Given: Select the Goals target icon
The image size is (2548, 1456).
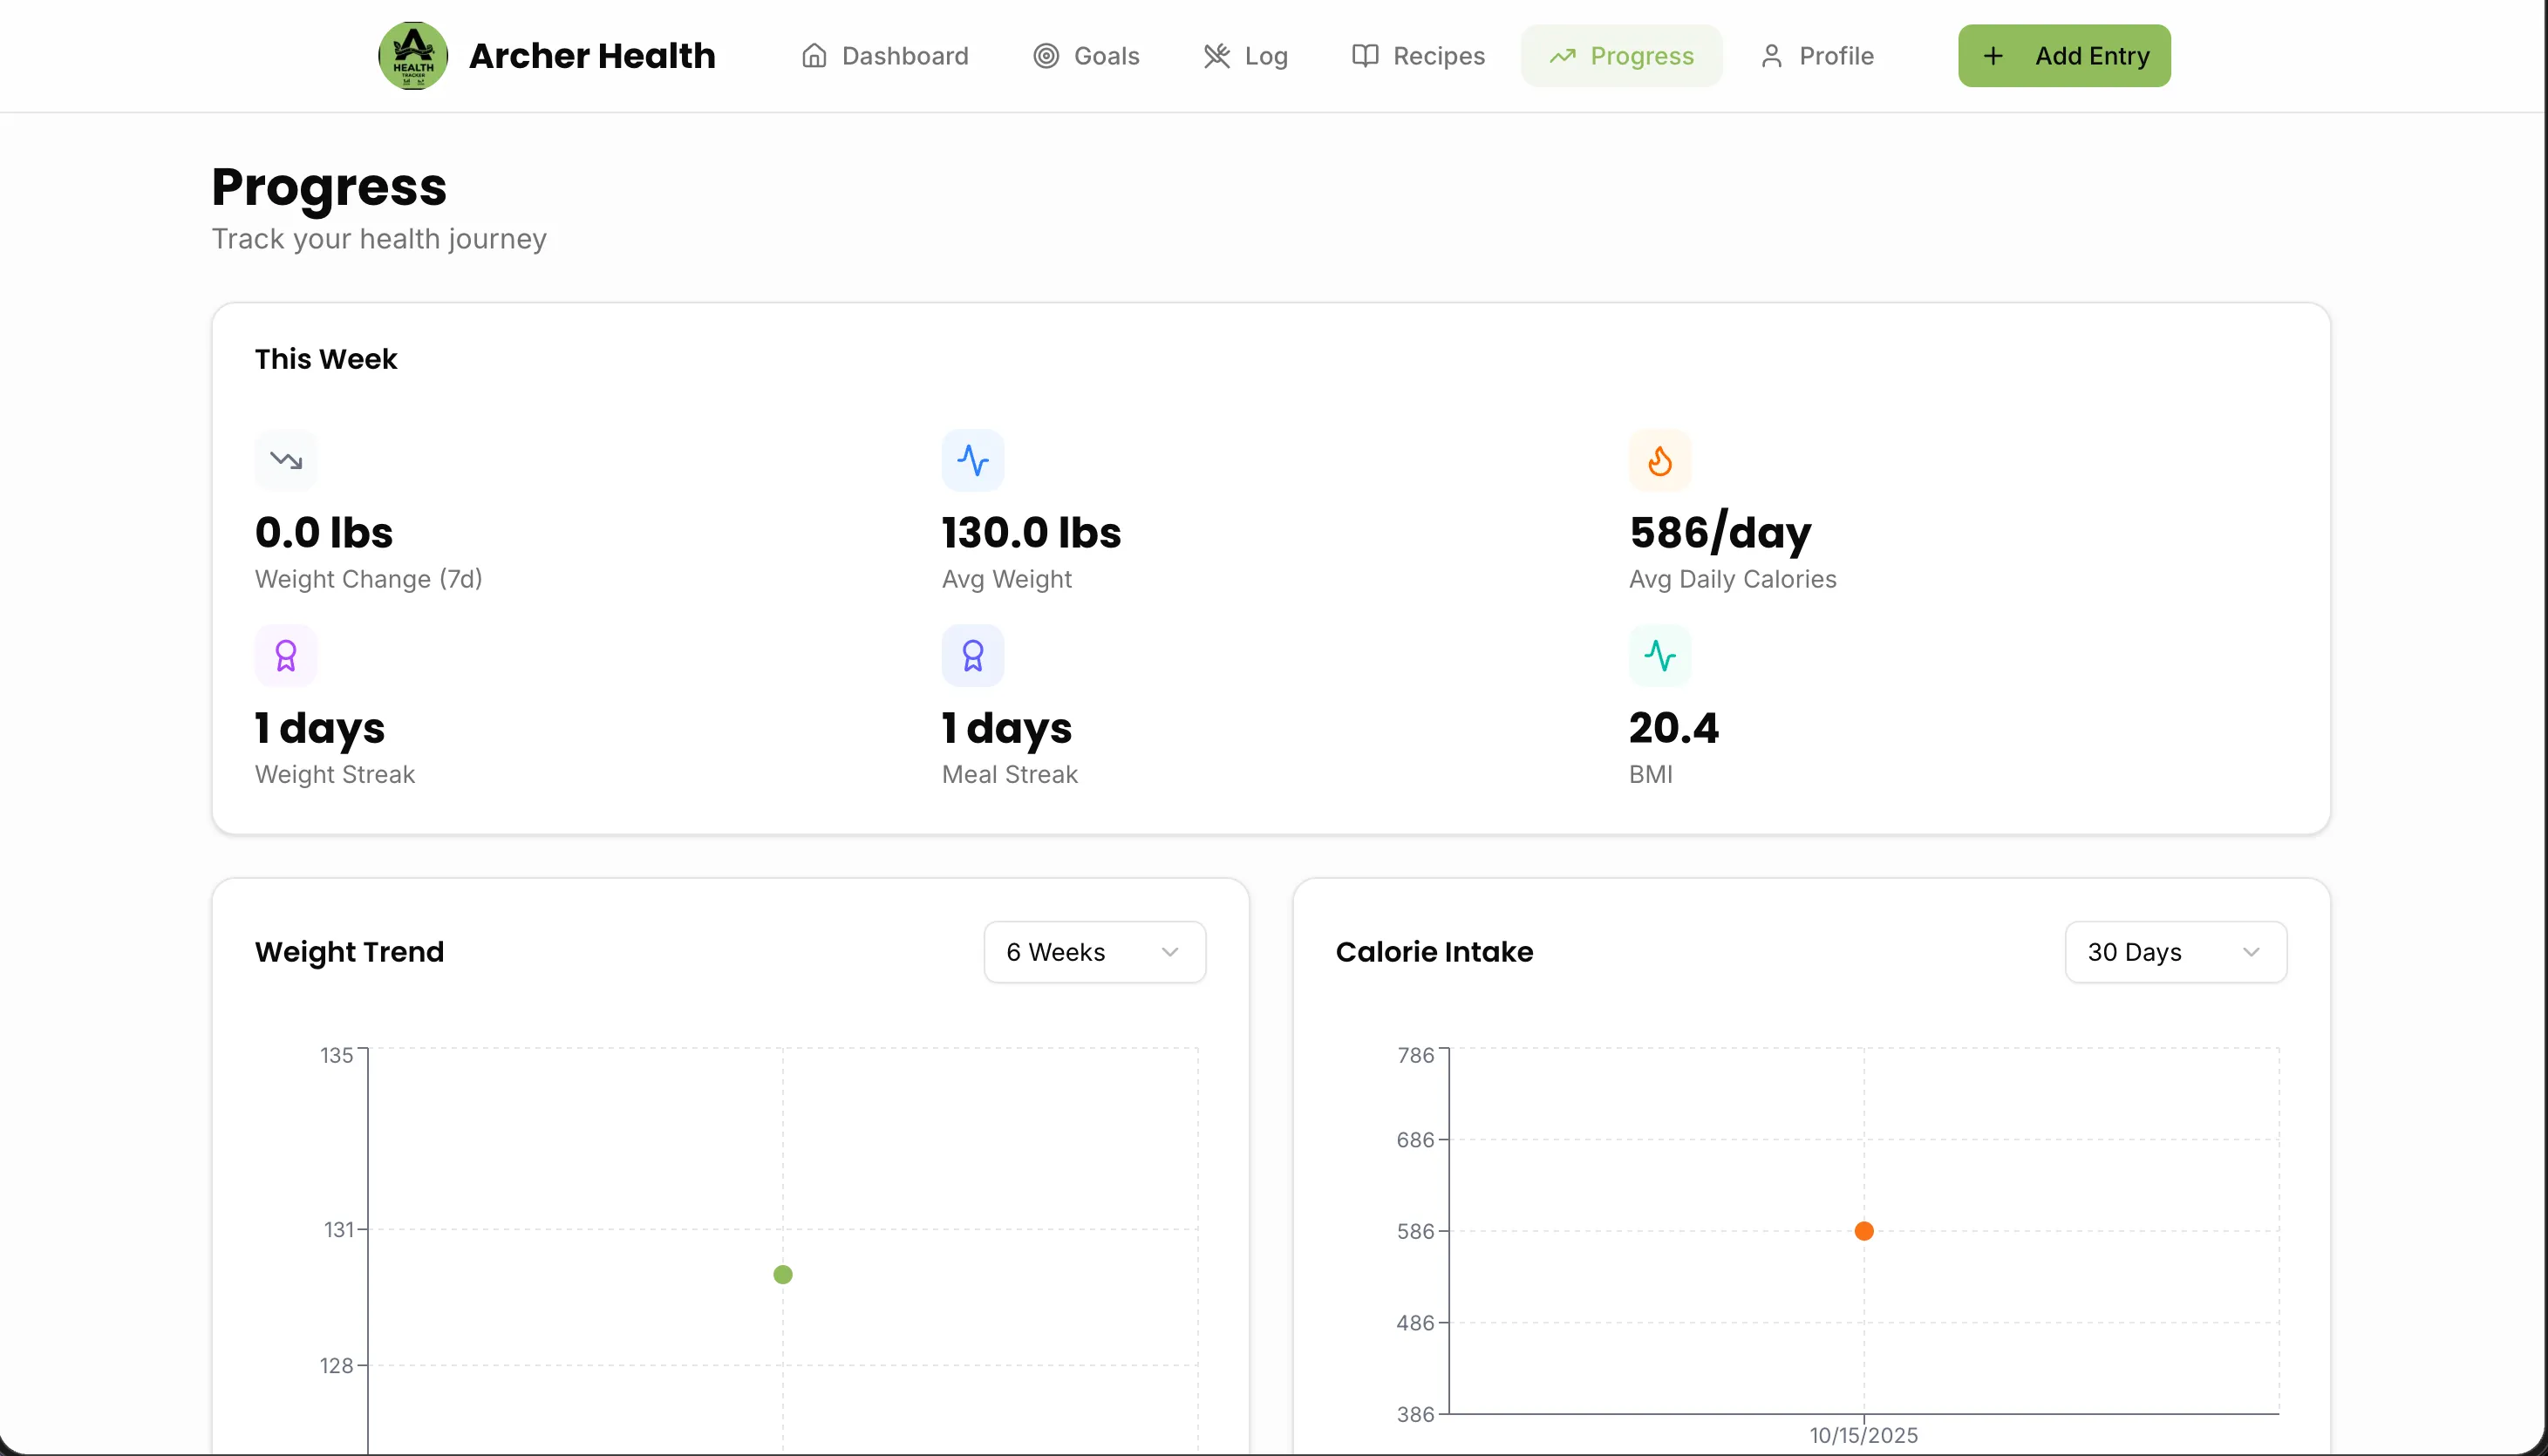Looking at the screenshot, I should 1046,55.
